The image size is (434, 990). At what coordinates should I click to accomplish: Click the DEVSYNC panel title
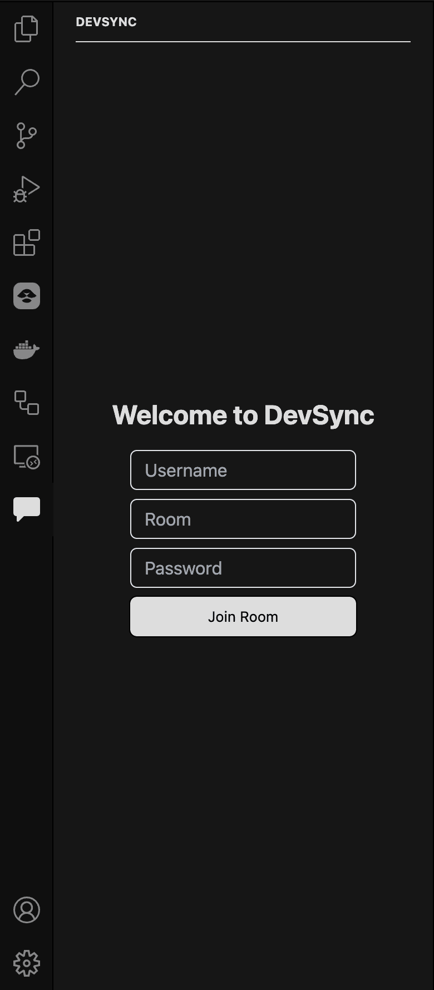coord(106,22)
